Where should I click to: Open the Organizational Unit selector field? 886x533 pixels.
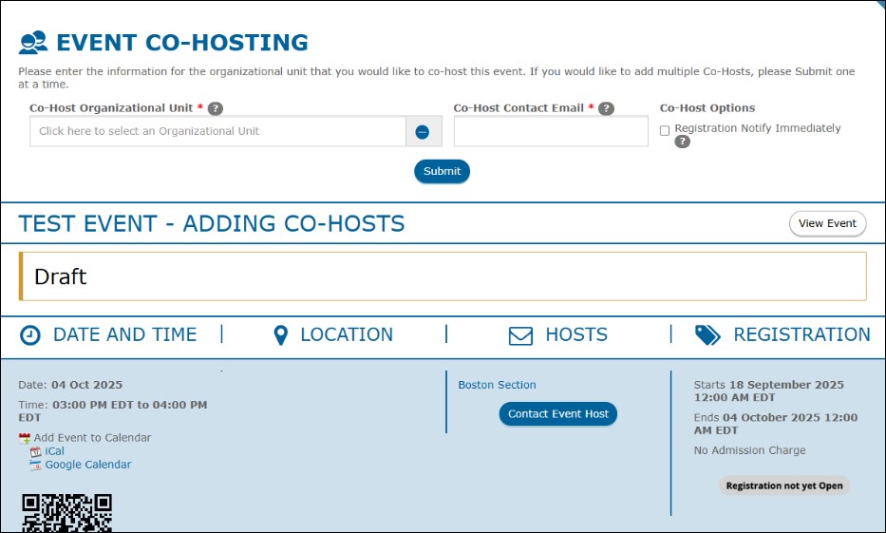217,131
